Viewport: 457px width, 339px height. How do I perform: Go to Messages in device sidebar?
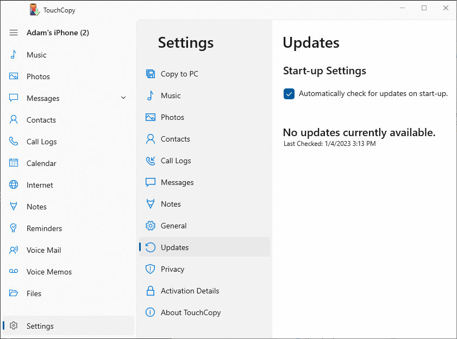pos(68,98)
